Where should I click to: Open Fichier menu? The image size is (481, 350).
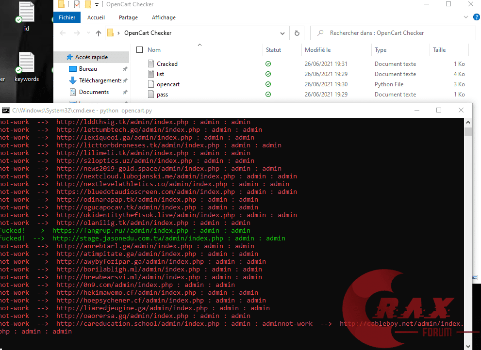[x=67, y=17]
